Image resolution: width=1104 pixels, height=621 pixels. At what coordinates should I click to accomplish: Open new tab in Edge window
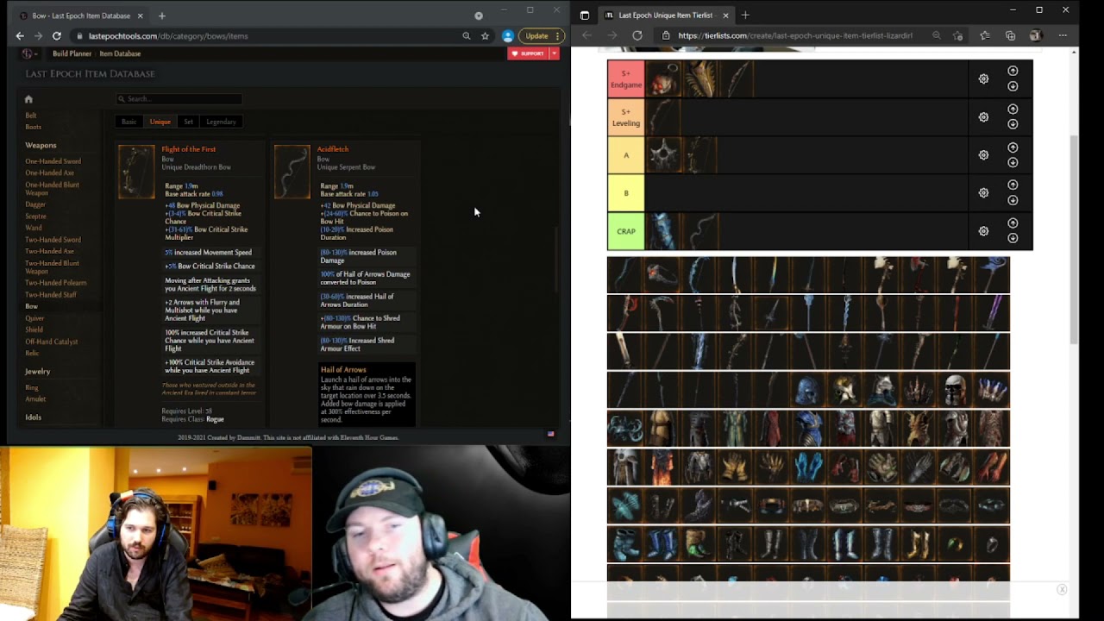point(745,15)
